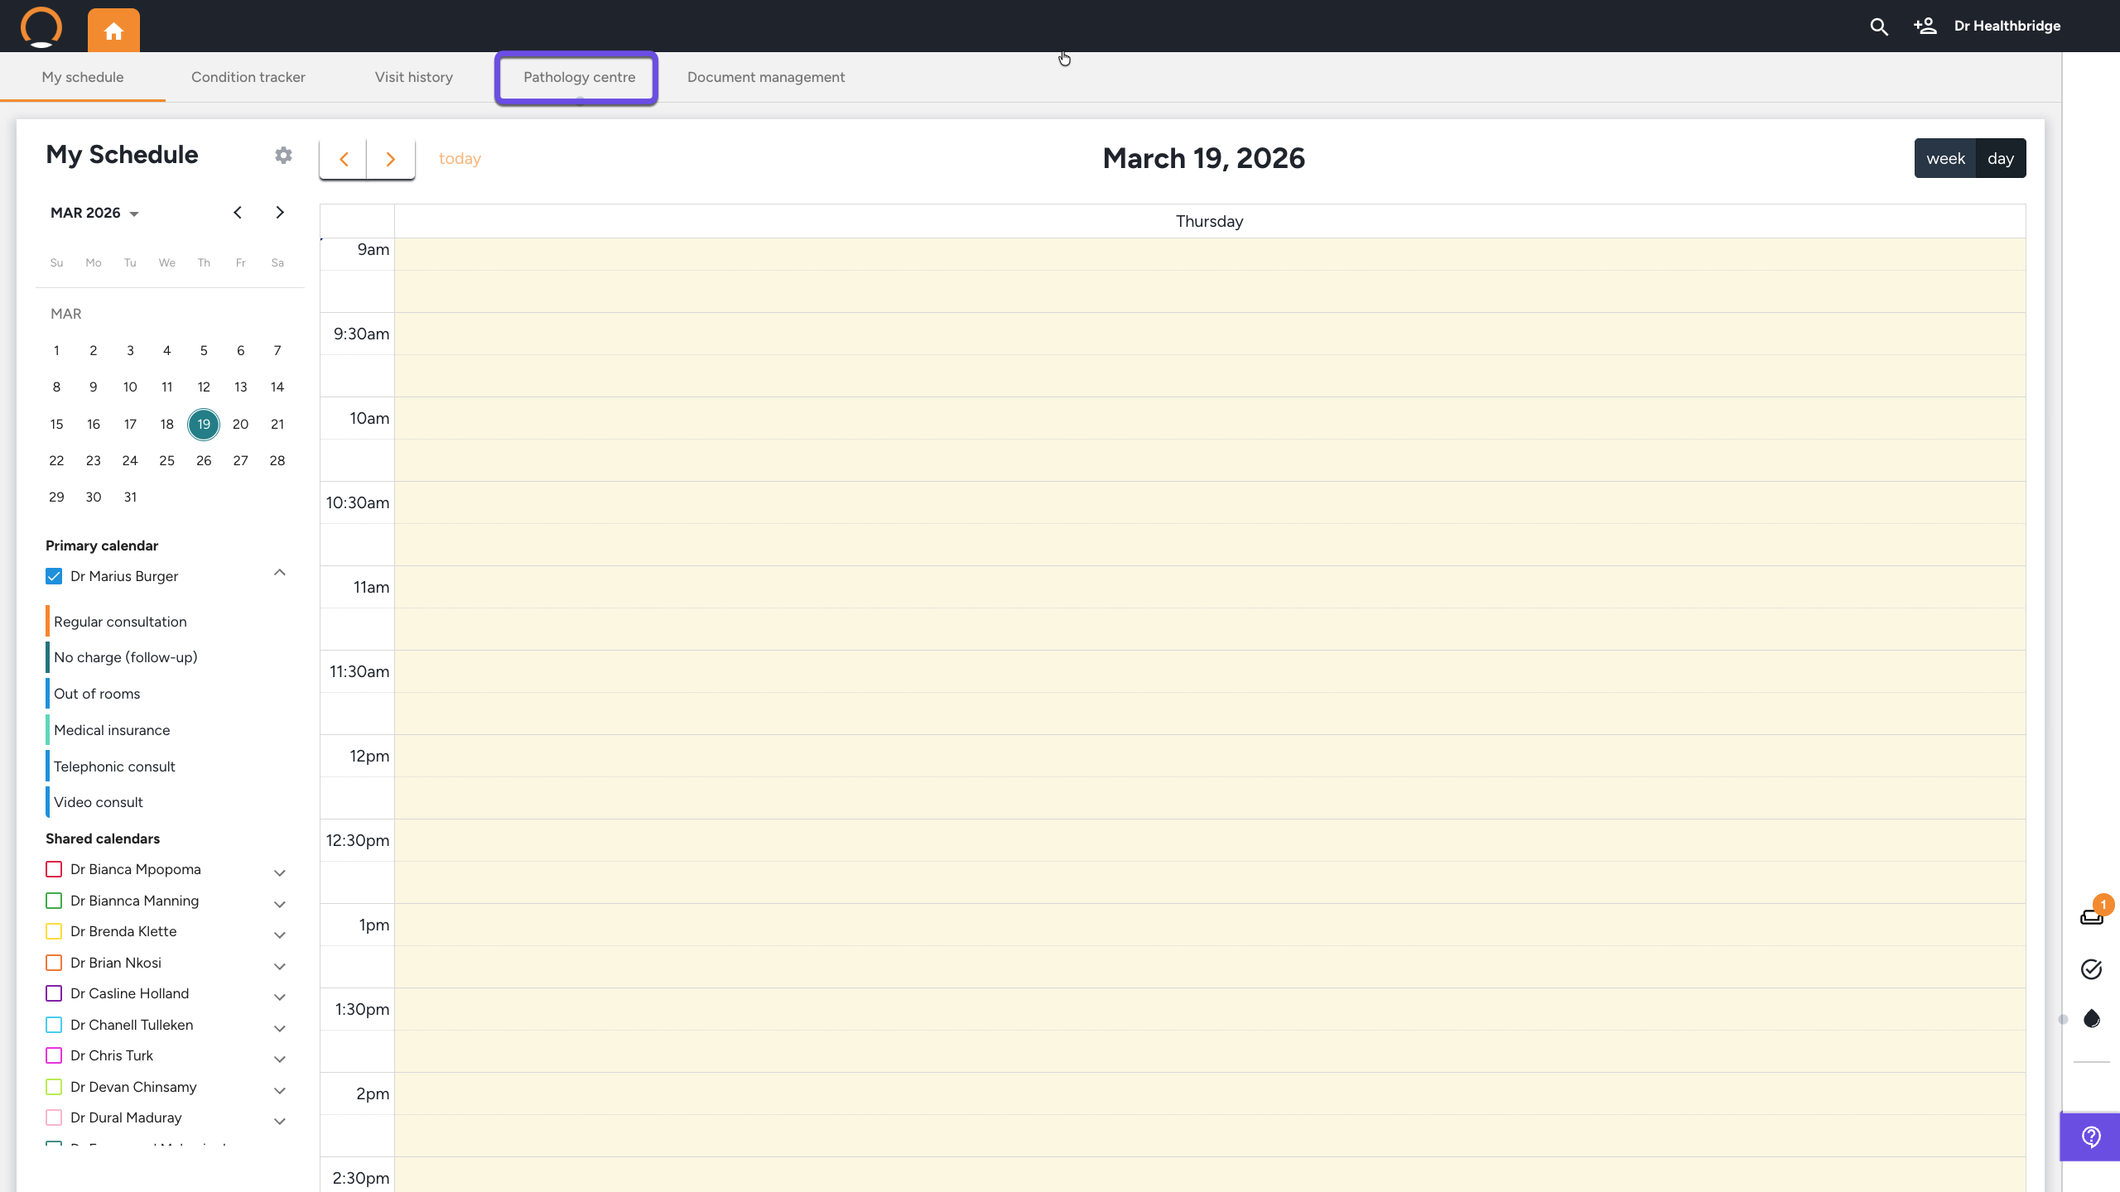Click the today link
Image resolution: width=2120 pixels, height=1192 pixels.
coord(460,159)
